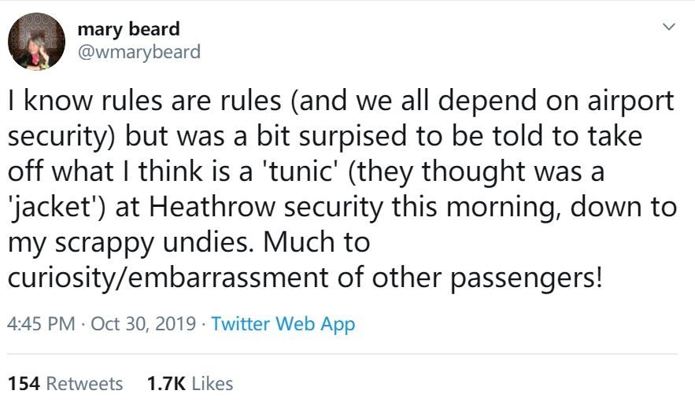Open the mary beard display name link
The image size is (695, 409).
click(x=129, y=29)
